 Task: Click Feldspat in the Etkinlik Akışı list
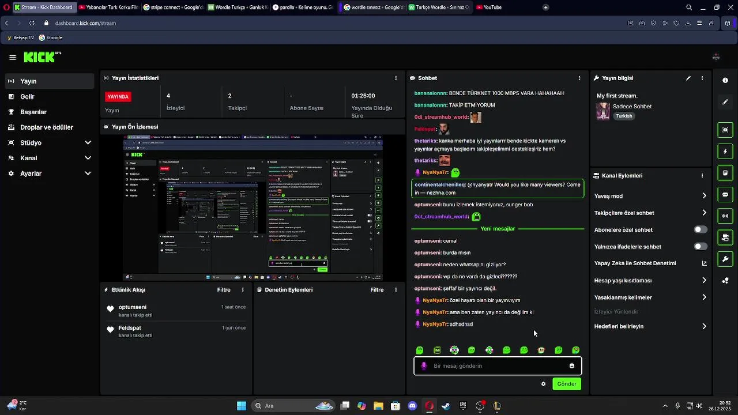pyautogui.click(x=130, y=328)
